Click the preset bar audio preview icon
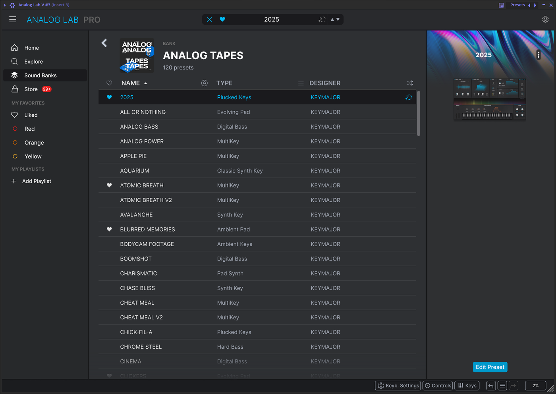The image size is (556, 394). (x=322, y=19)
